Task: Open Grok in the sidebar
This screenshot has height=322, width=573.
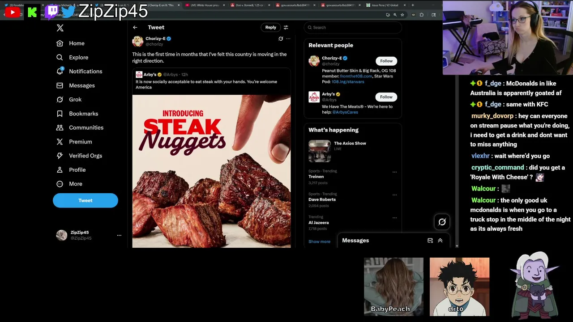Action: [x=69, y=99]
